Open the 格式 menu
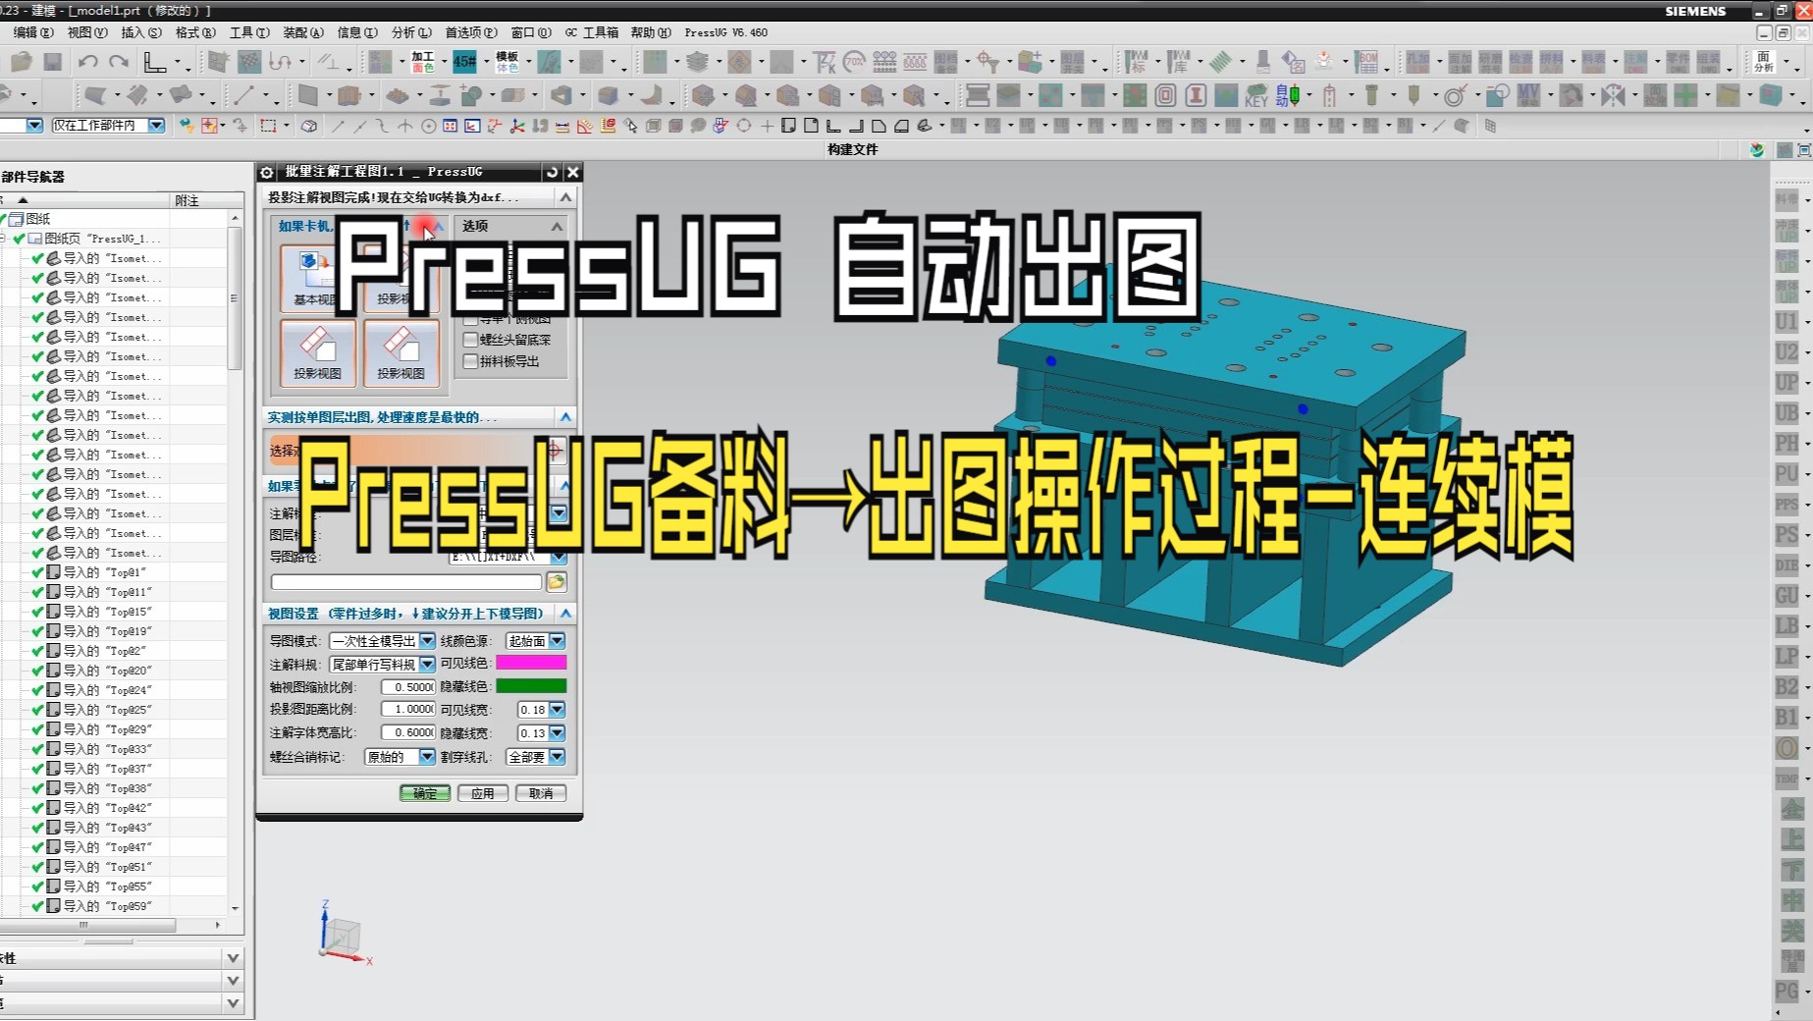Image resolution: width=1813 pixels, height=1021 pixels. coord(195,32)
